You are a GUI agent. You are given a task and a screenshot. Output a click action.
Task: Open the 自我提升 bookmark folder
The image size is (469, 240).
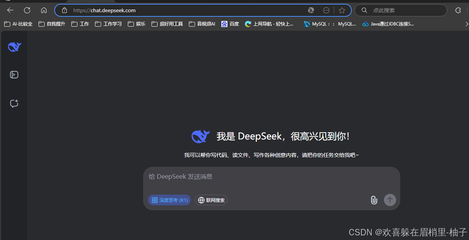(52, 24)
